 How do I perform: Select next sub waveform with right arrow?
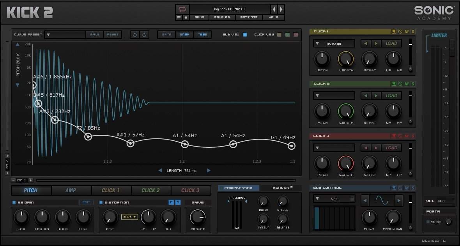tap(399, 201)
